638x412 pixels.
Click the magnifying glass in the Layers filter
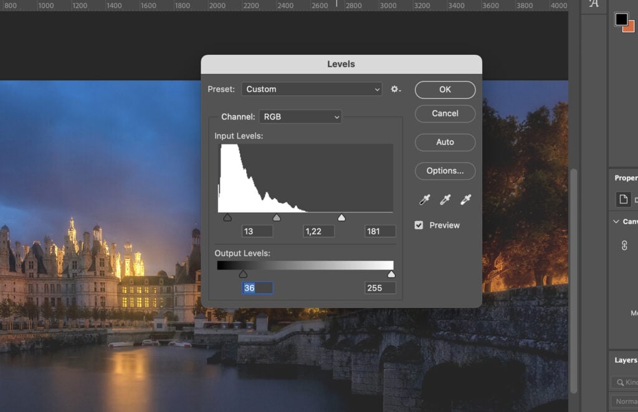622,382
